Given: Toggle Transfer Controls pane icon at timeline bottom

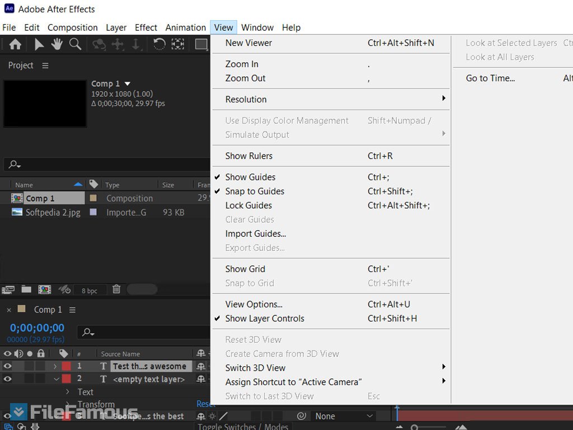Looking at the screenshot, I should [x=22, y=426].
